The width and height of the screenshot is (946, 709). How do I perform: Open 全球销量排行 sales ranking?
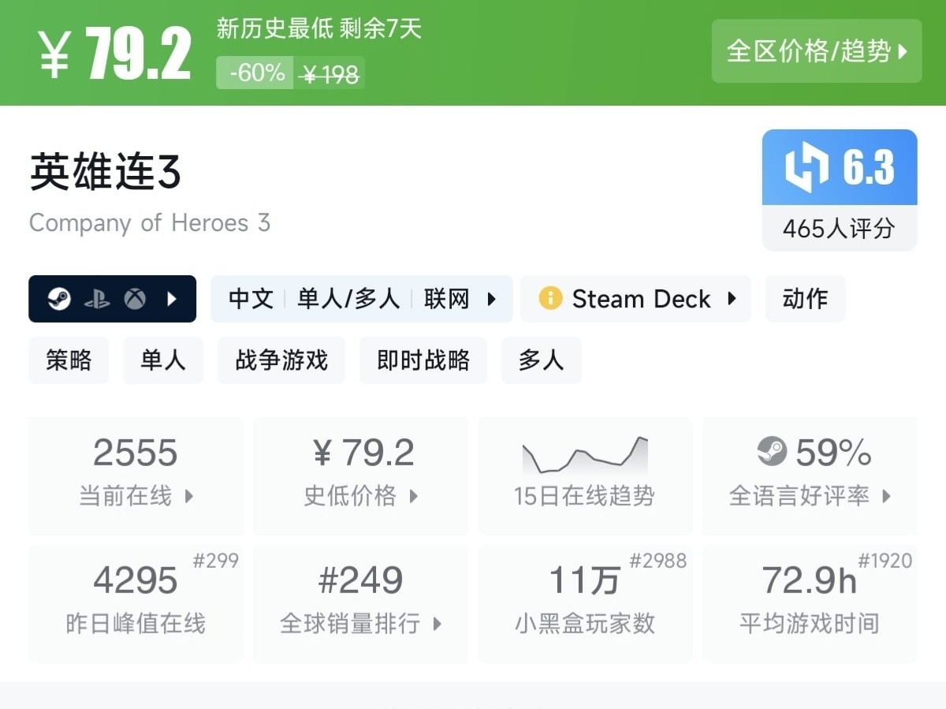click(x=360, y=603)
